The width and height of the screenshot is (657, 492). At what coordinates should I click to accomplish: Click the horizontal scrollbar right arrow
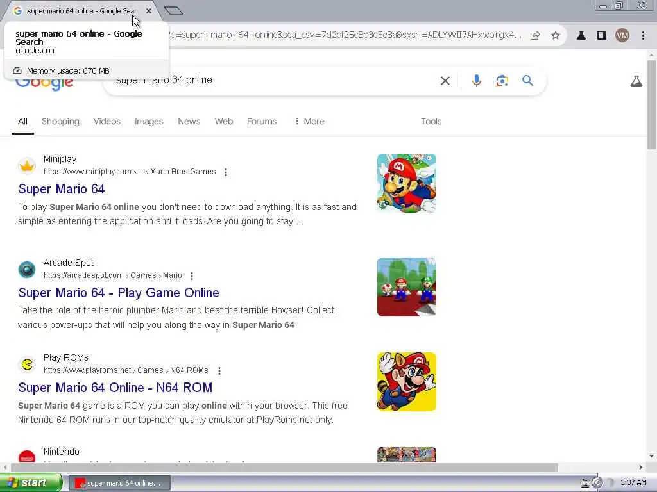point(641,467)
